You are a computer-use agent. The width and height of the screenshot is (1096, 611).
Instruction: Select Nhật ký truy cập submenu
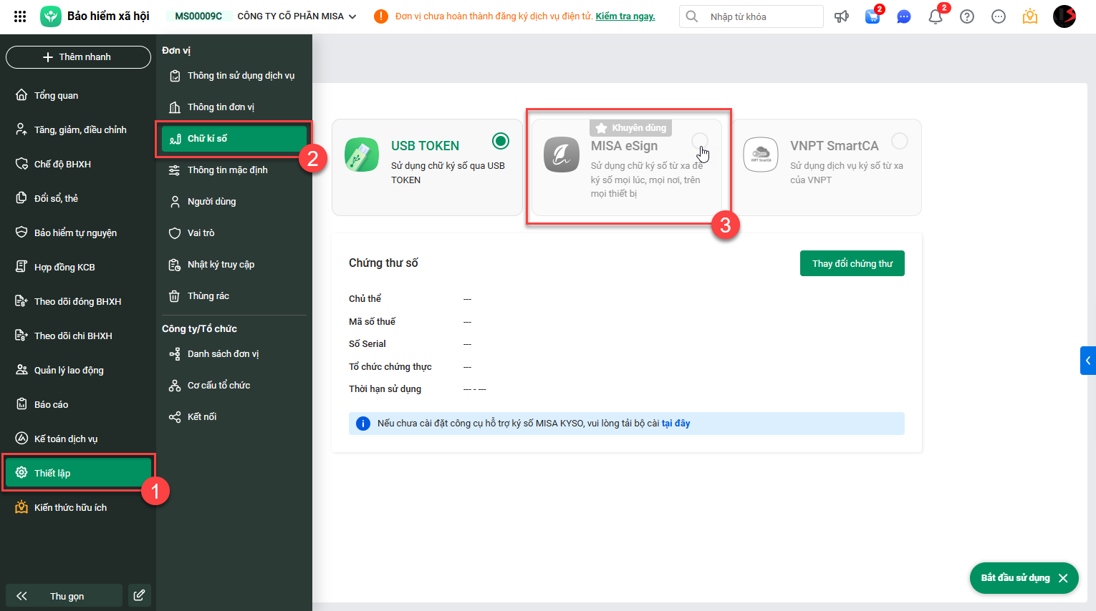234,264
